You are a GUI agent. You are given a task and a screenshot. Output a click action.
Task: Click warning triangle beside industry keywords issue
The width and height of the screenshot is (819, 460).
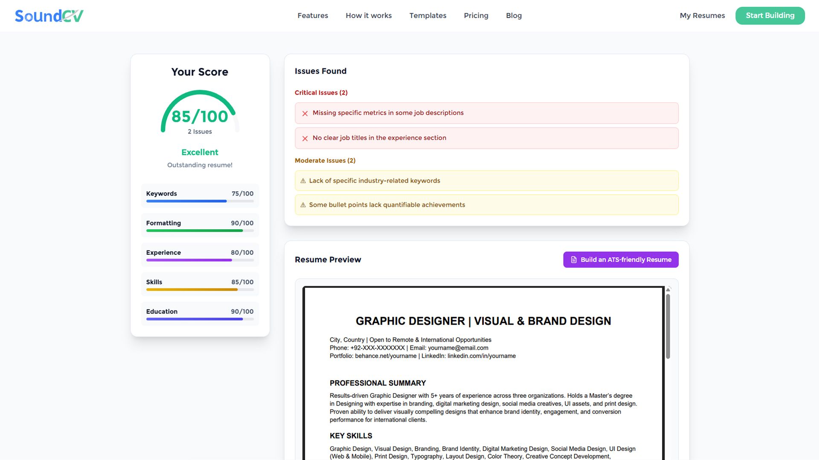[x=303, y=181]
